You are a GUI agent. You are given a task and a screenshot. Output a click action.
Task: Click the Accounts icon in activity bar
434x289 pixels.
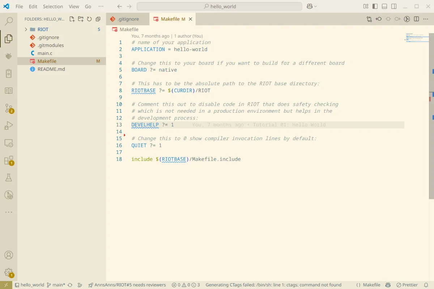(x=9, y=255)
